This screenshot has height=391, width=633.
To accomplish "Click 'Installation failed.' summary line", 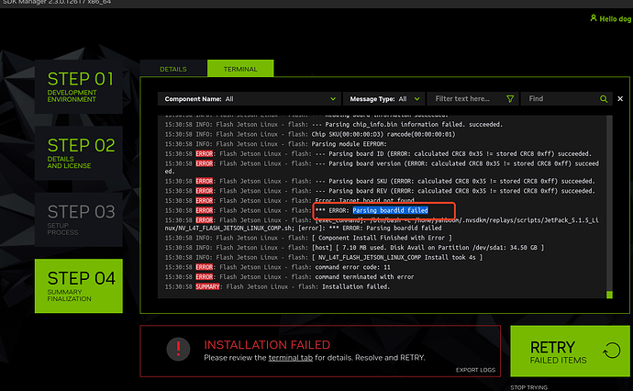I will 277,286.
